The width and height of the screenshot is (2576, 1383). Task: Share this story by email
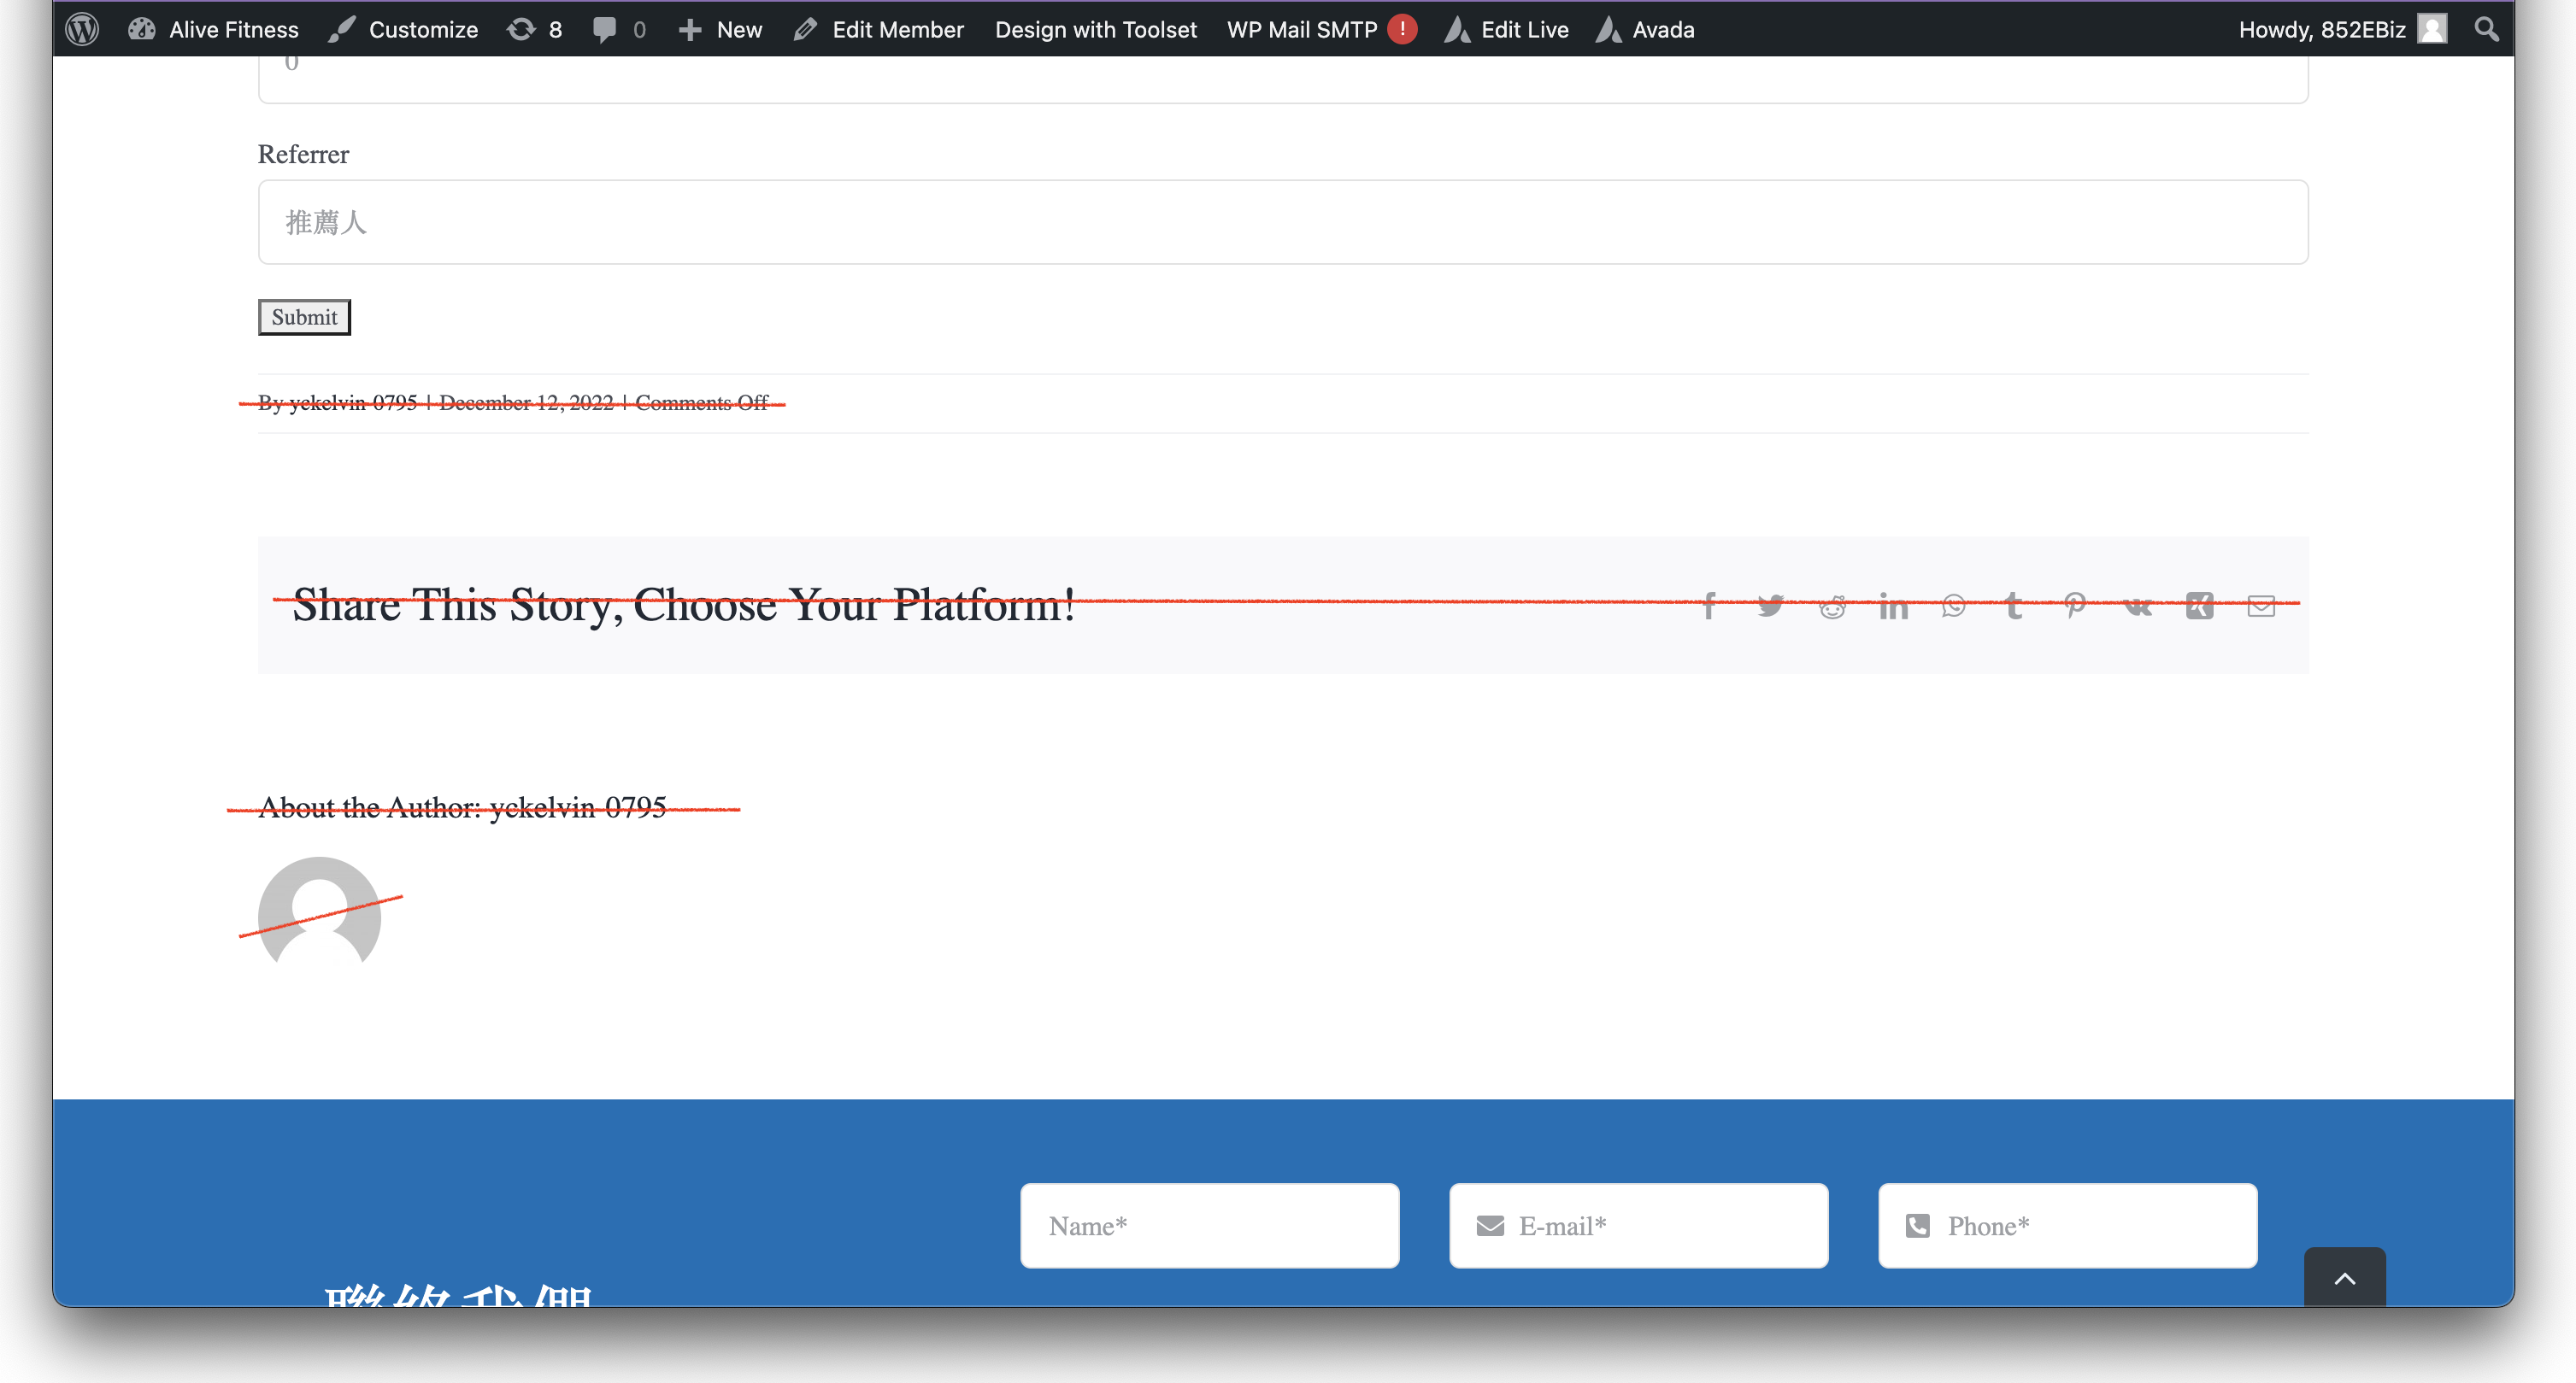[x=2261, y=606]
